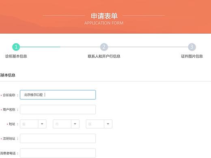Click the 诊所名称 field label
Viewport: 211px width, 158px height.
tap(9, 95)
